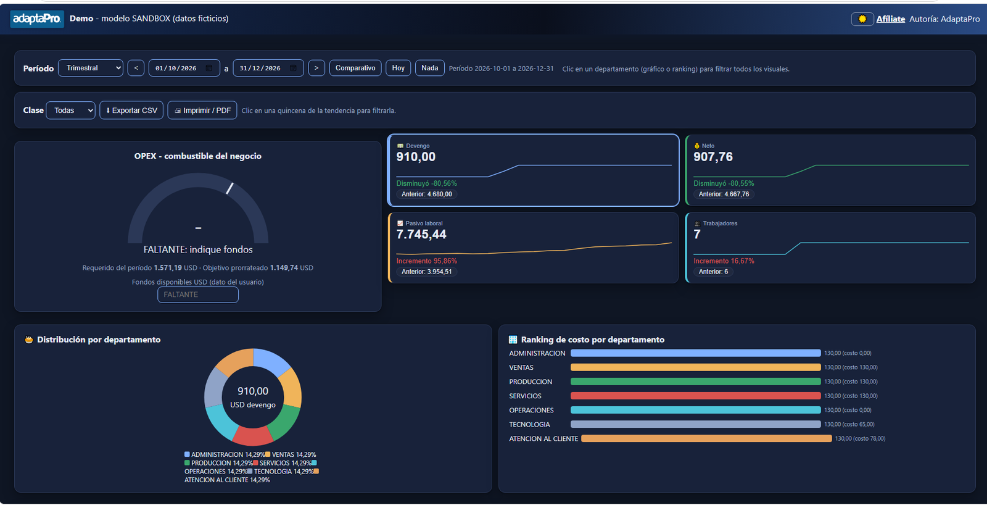This screenshot has width=987, height=505.
Task: Click the Devengo value 910,00 card
Action: pyautogui.click(x=533, y=170)
